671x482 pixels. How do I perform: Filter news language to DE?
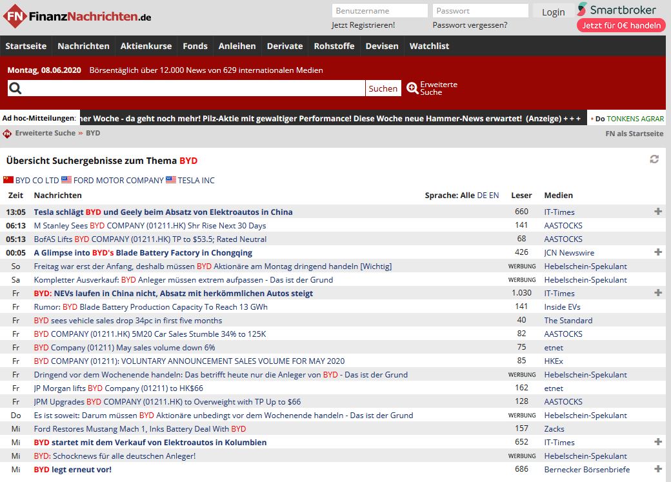(x=482, y=196)
